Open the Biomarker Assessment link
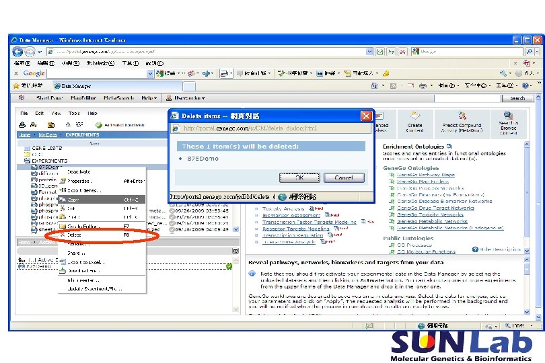Image resolution: width=545 pixels, height=363 pixels. tap(291, 215)
